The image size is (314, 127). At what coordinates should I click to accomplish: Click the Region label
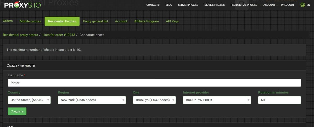[x=63, y=92]
